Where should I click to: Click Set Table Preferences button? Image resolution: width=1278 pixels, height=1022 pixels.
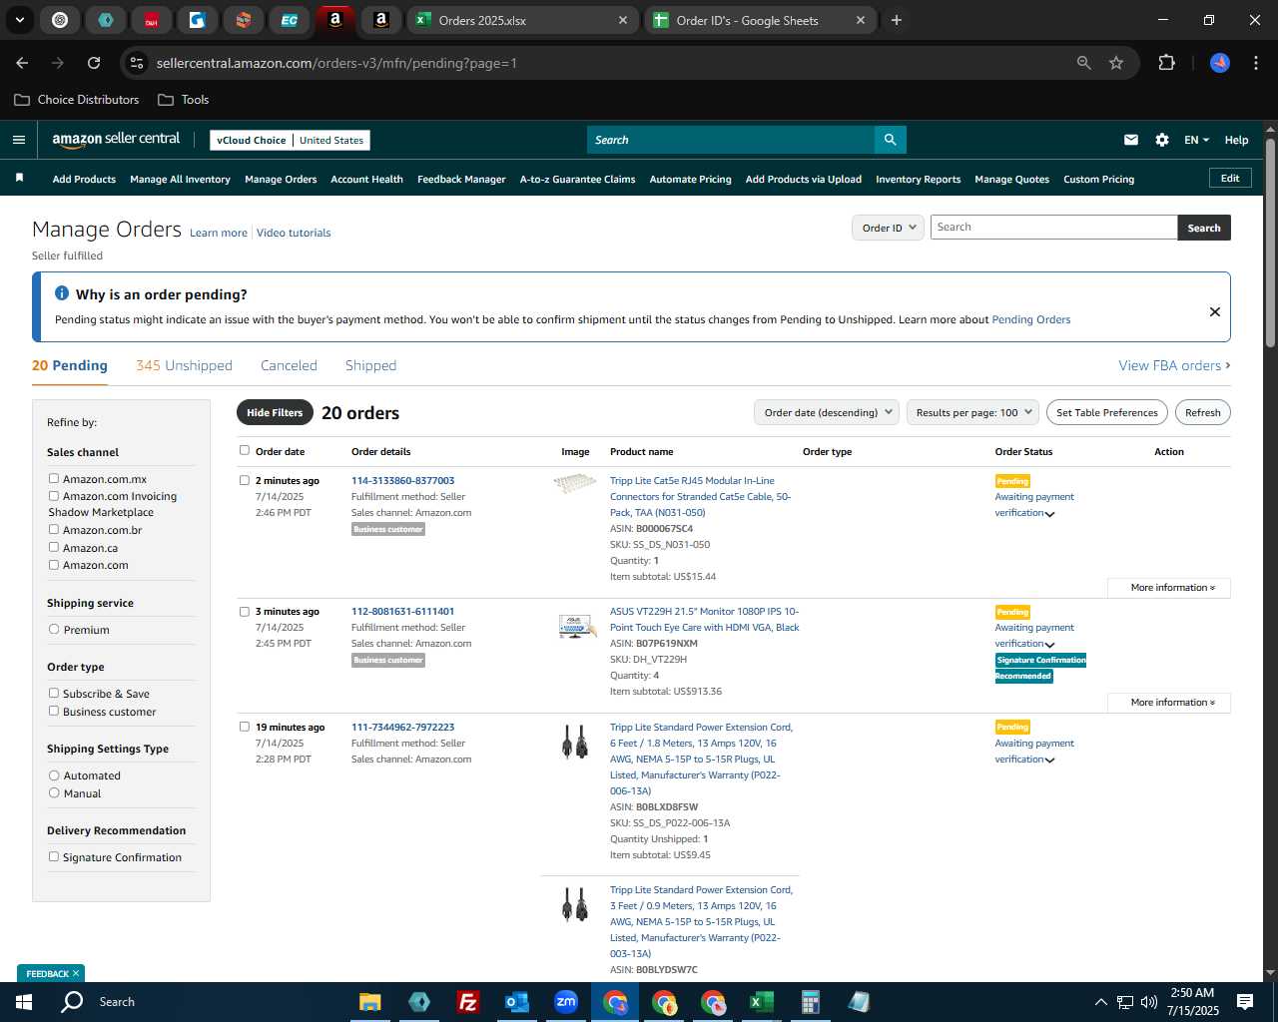point(1107,412)
